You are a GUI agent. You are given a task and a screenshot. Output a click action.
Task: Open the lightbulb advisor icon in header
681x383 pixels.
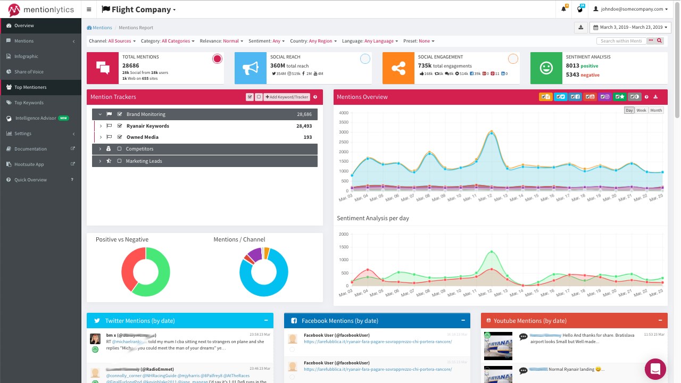click(580, 9)
